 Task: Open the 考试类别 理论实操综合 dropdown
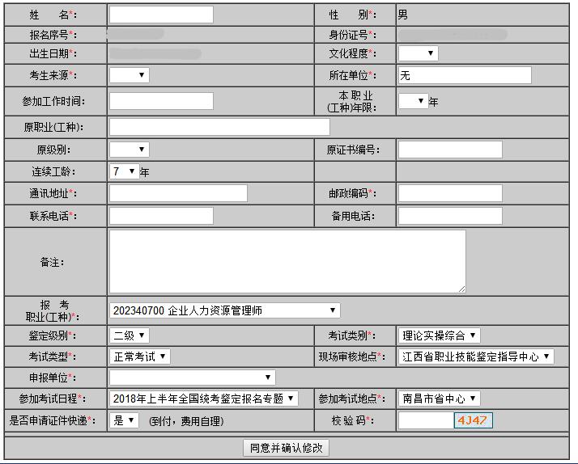(440, 335)
